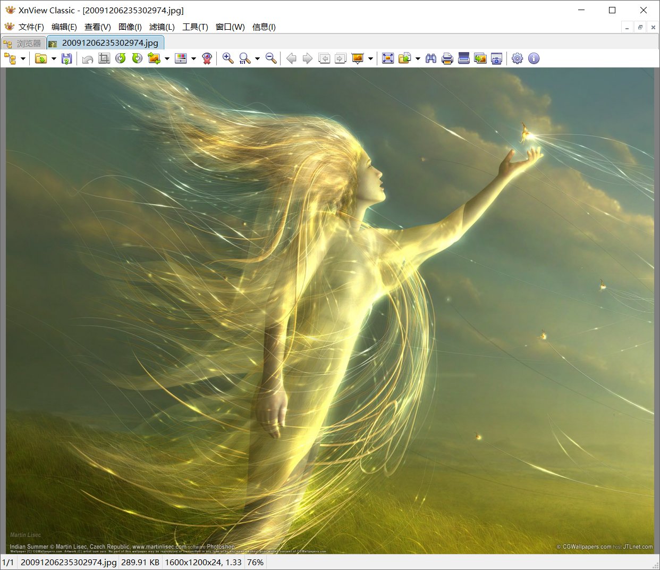Select the crop tool icon

point(104,58)
